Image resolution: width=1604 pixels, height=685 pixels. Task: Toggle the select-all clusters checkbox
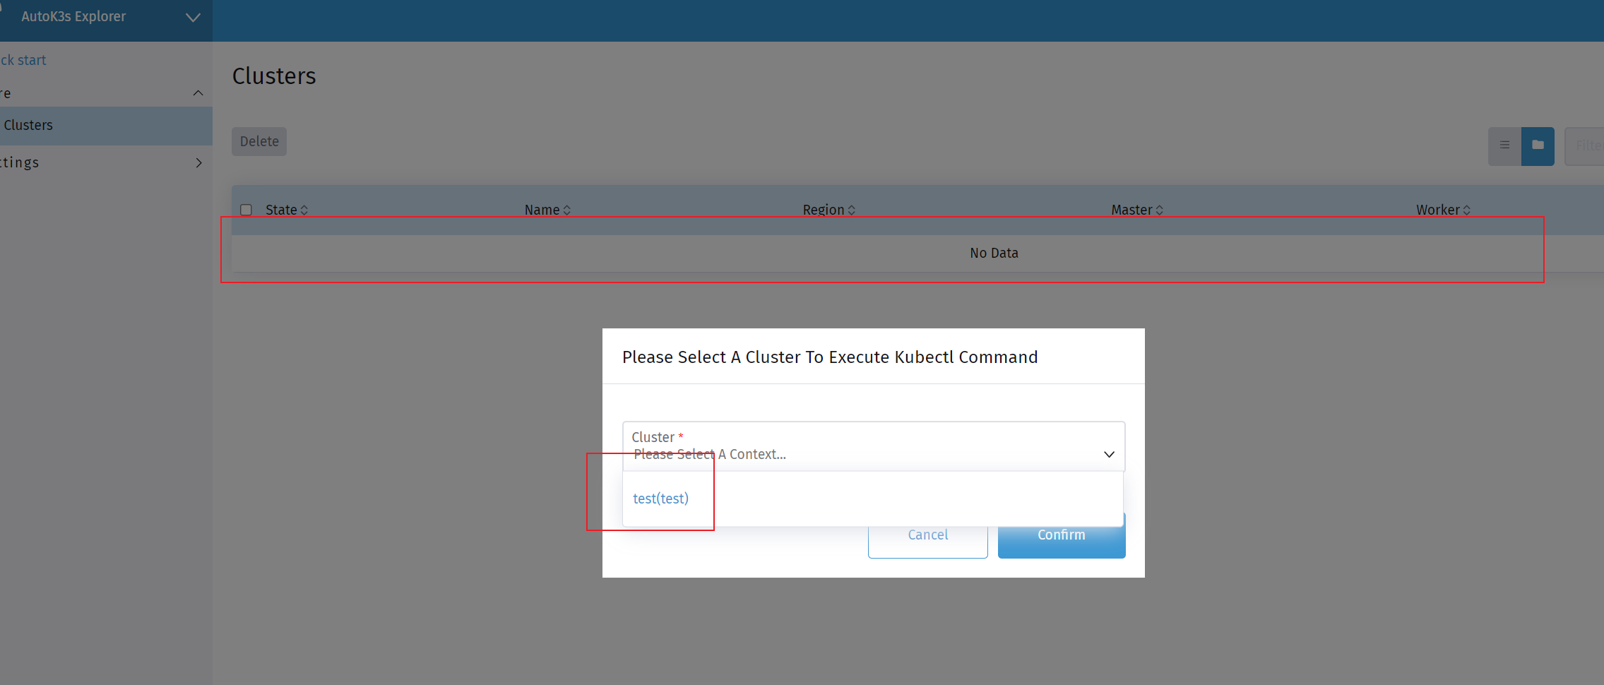tap(246, 210)
